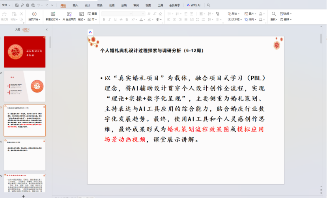327x198 pixels.
Task: Toggle Underline text formatting
Action: (x=115, y=19)
